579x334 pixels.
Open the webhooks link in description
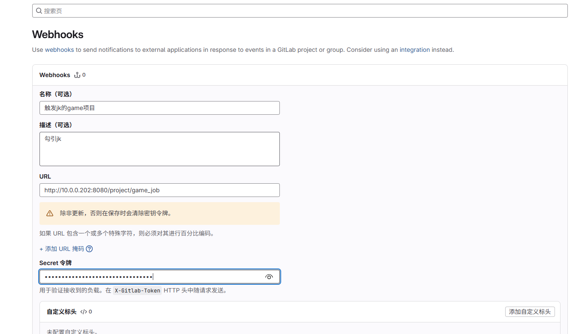coord(60,50)
